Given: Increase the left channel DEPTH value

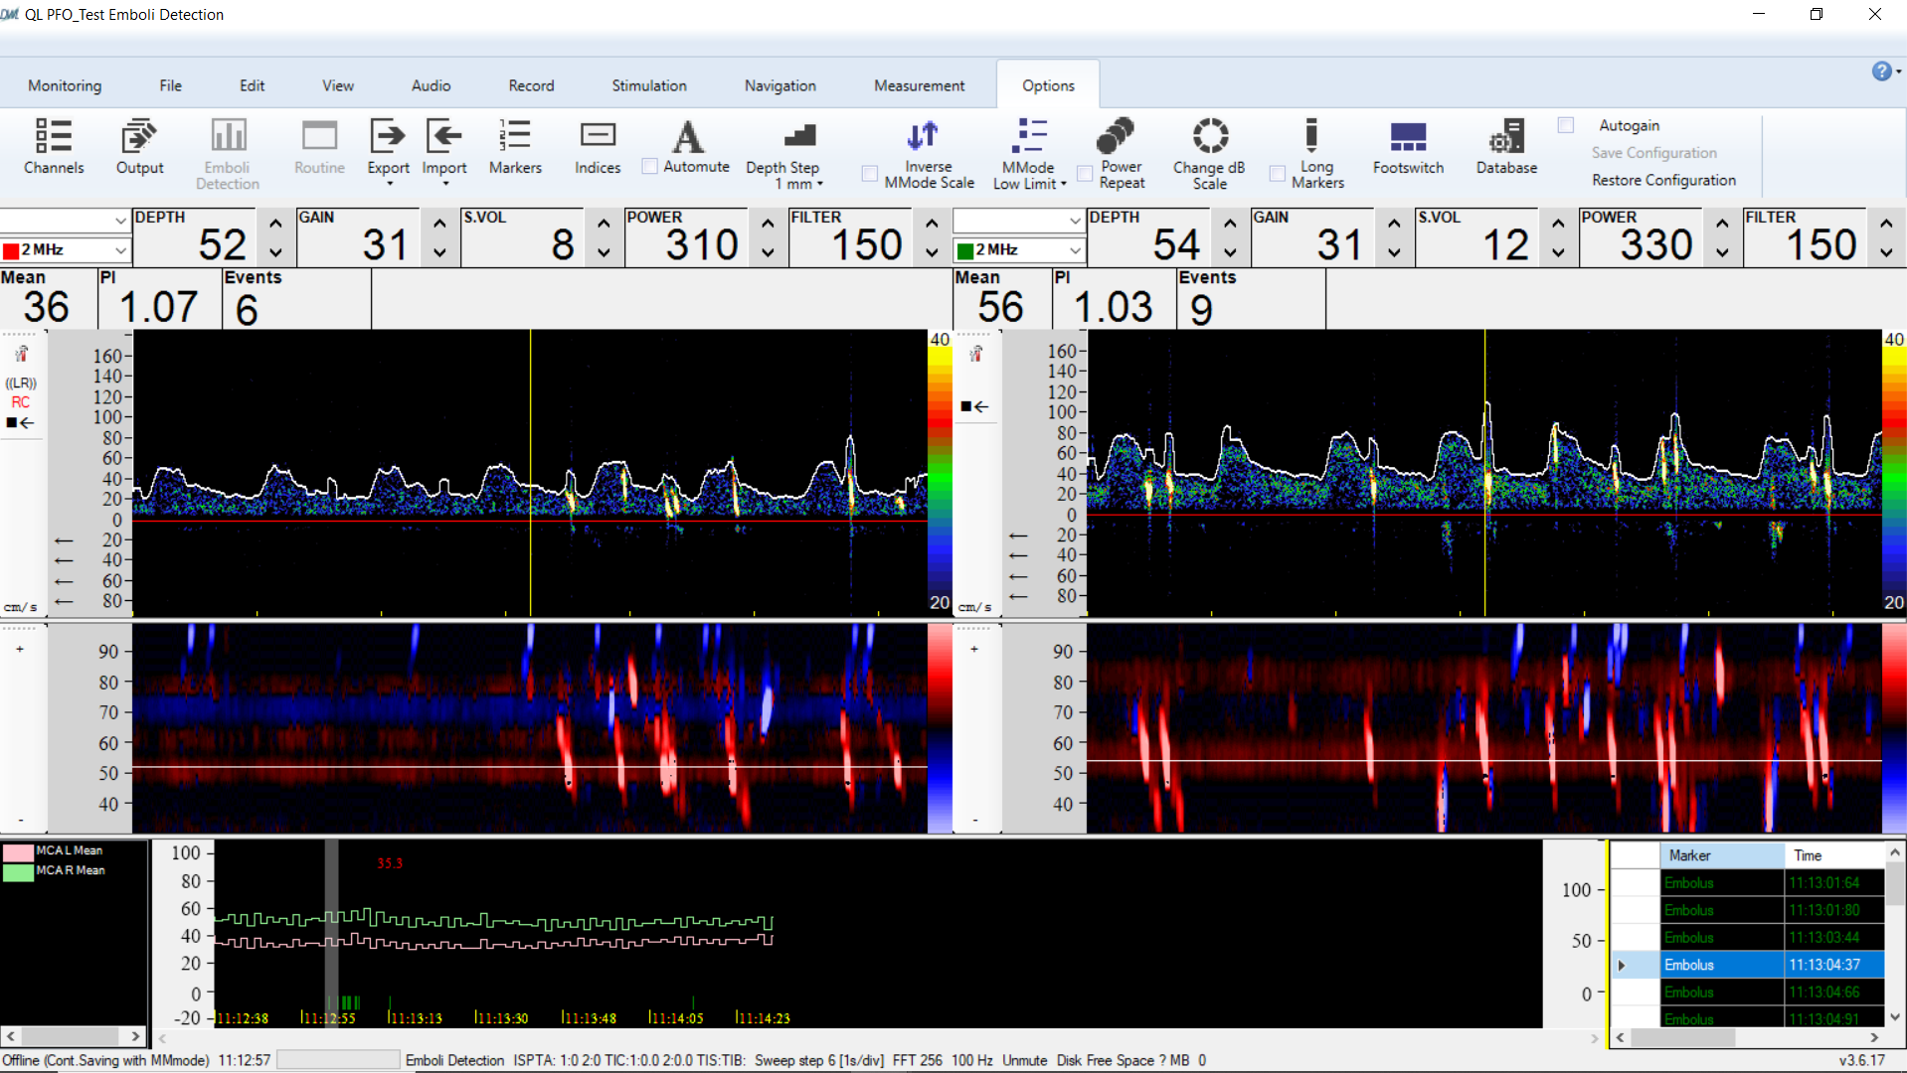Looking at the screenshot, I should 275,224.
